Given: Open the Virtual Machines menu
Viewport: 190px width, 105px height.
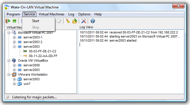Looking at the screenshot, I should [x=52, y=14].
